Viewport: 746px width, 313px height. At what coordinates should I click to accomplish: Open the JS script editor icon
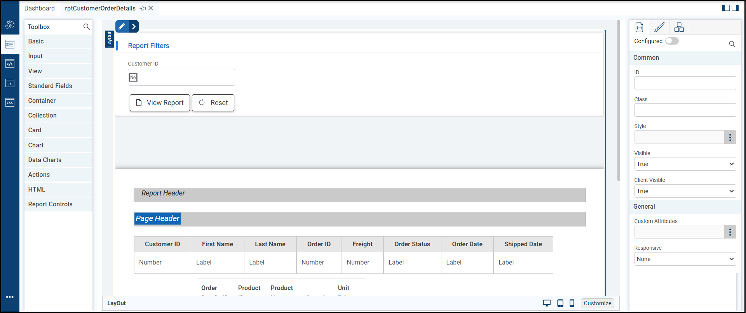(10, 83)
